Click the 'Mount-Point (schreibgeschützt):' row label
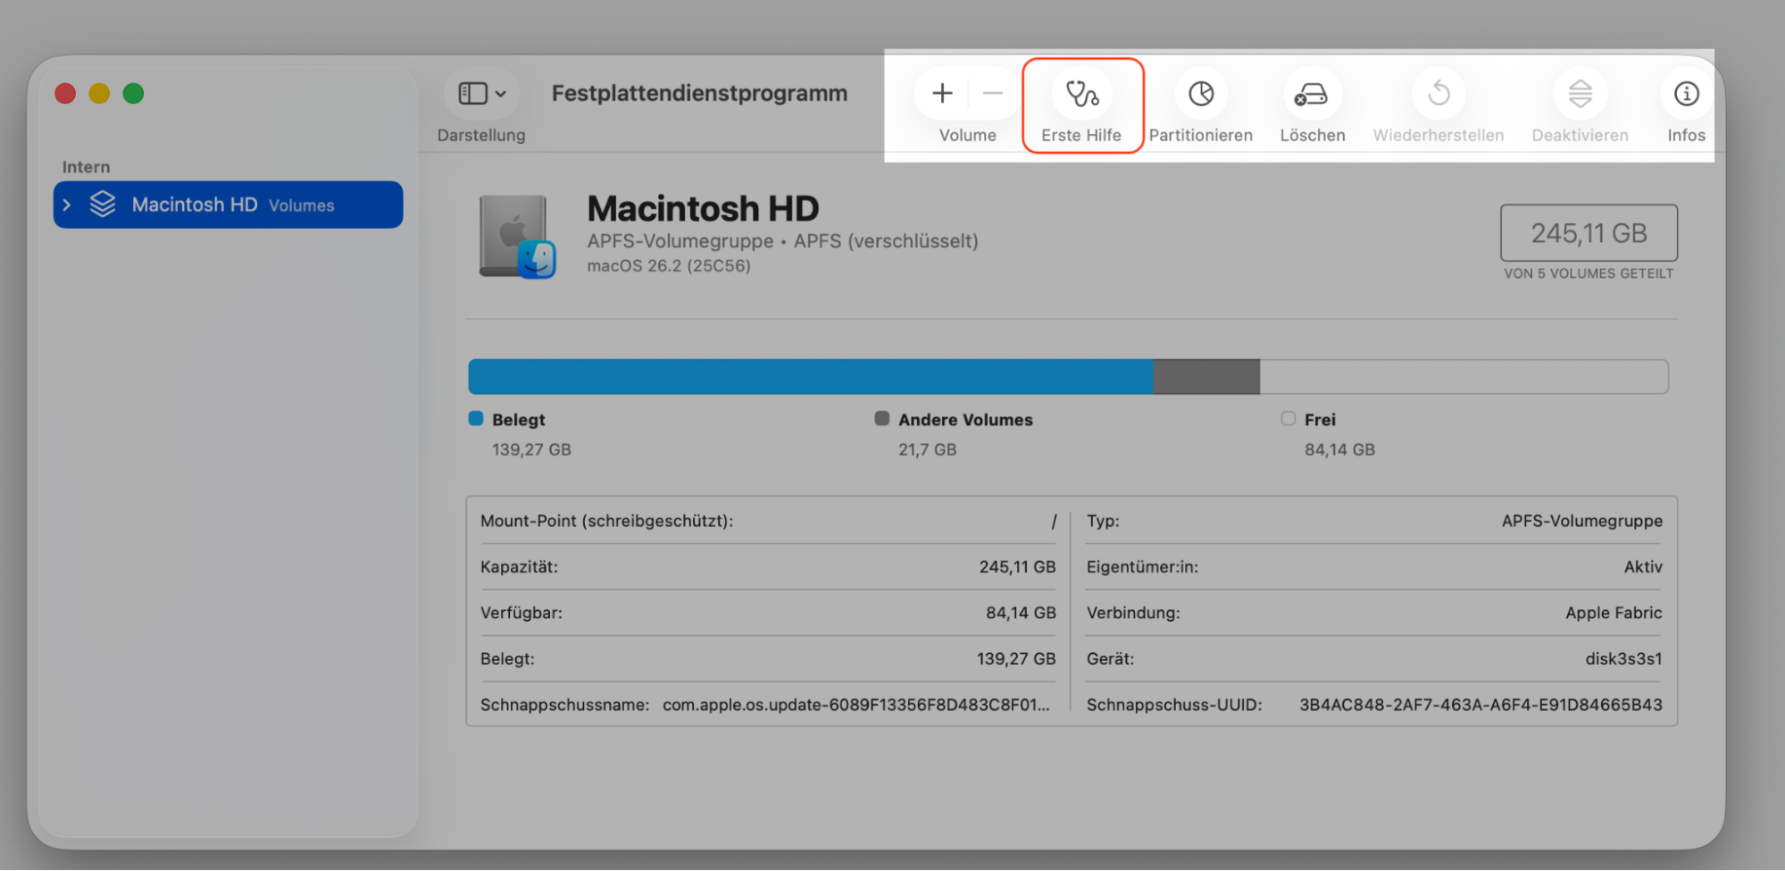This screenshot has width=1785, height=871. click(x=606, y=521)
